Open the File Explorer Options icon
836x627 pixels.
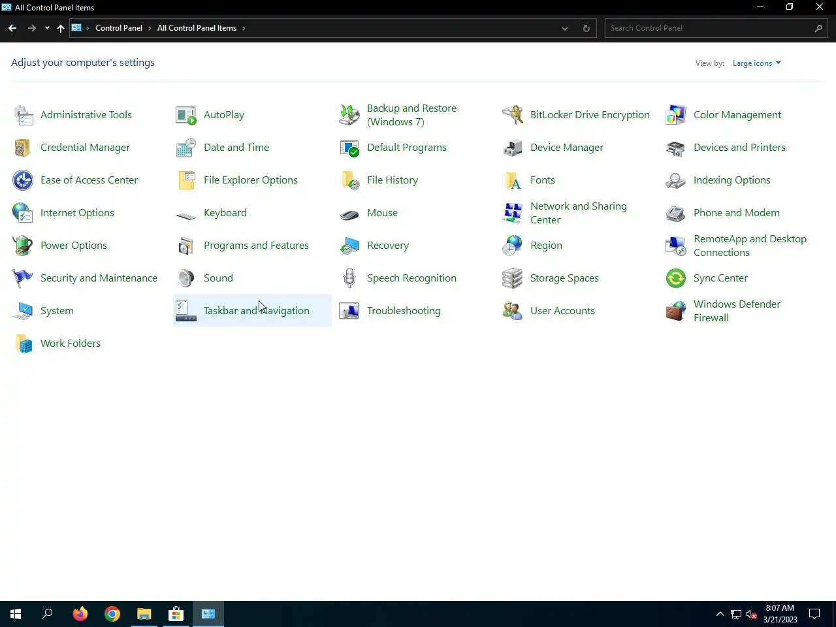coord(186,180)
